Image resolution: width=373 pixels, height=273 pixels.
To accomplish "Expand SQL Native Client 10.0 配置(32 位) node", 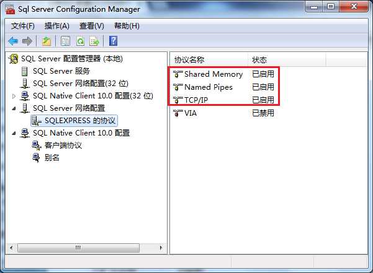I will 14,96.
